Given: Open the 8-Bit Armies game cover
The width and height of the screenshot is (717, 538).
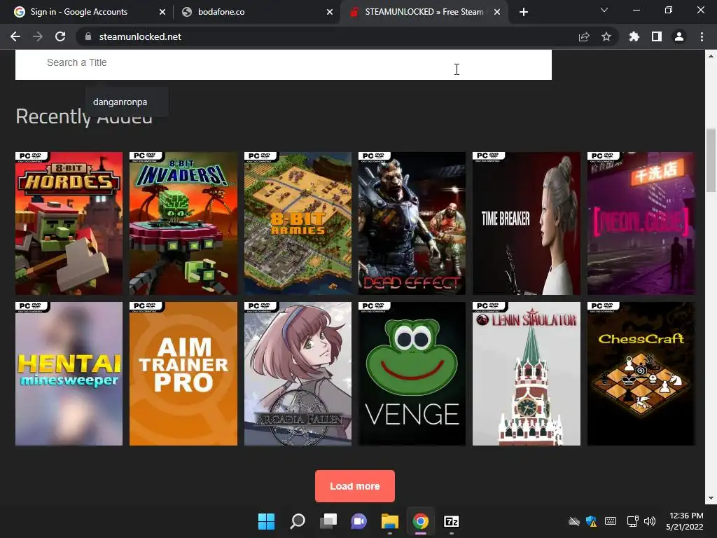Looking at the screenshot, I should pos(298,223).
